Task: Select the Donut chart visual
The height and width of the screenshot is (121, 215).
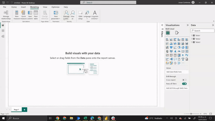Action: pyautogui.click(x=183, y=47)
